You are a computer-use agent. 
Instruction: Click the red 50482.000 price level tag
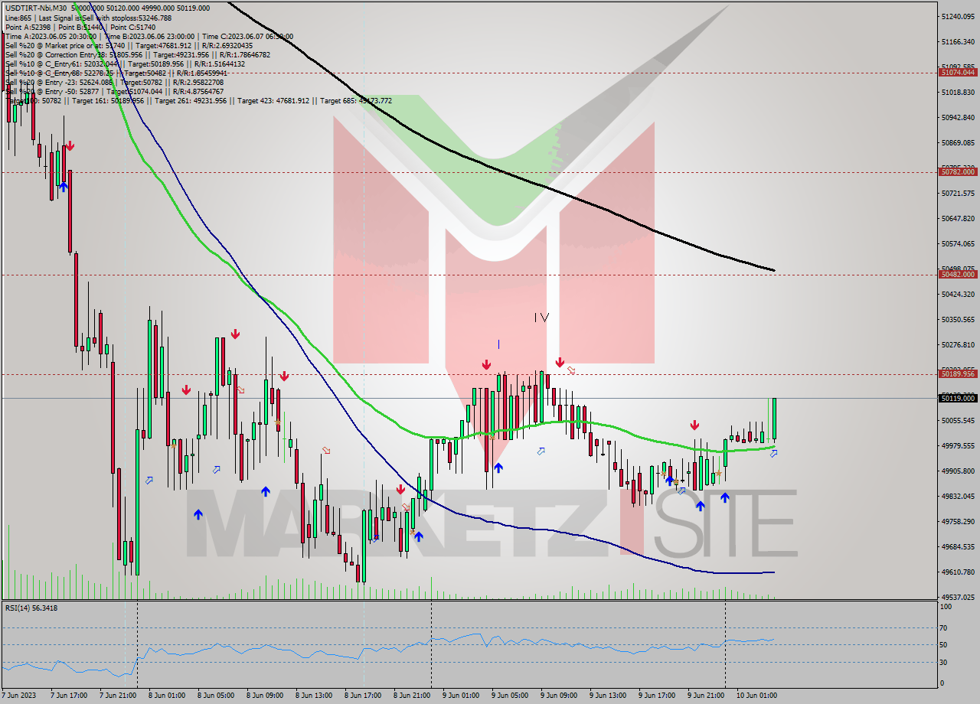pos(957,274)
